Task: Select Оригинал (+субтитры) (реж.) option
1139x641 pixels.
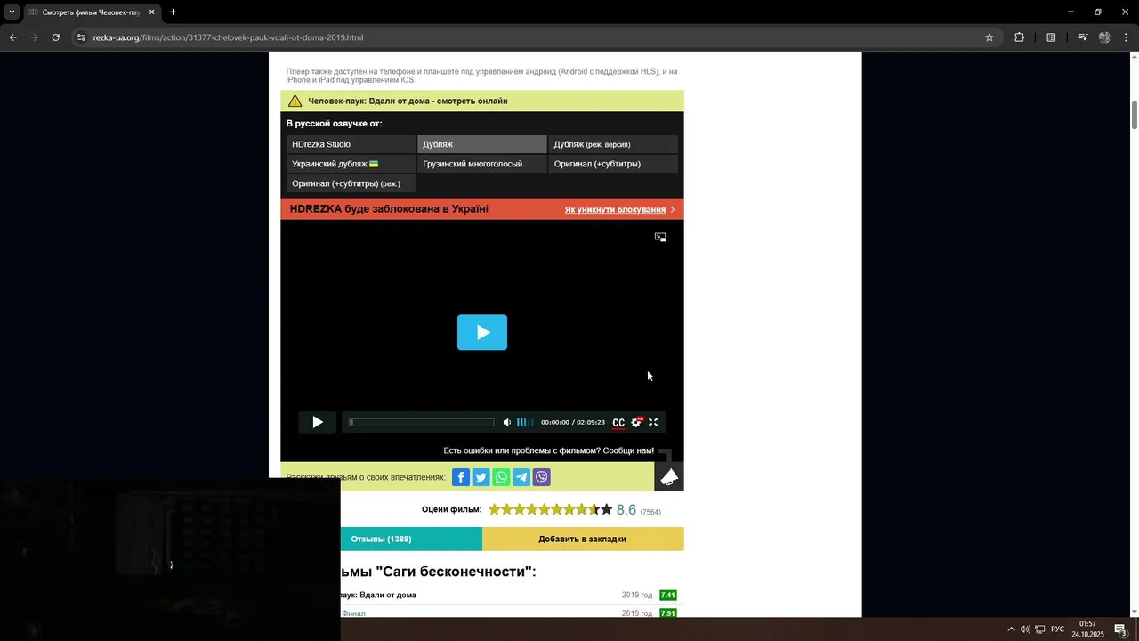Action: point(351,183)
